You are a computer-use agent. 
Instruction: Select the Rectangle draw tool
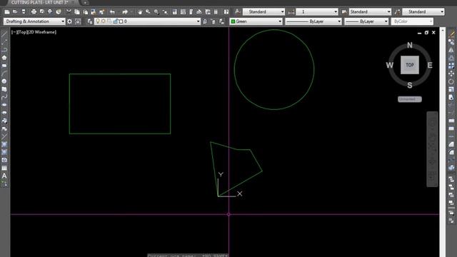tap(4, 66)
